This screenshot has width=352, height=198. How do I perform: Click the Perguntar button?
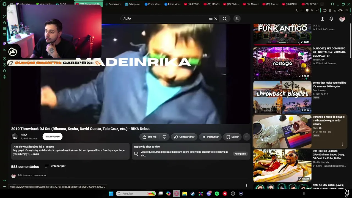click(210, 137)
